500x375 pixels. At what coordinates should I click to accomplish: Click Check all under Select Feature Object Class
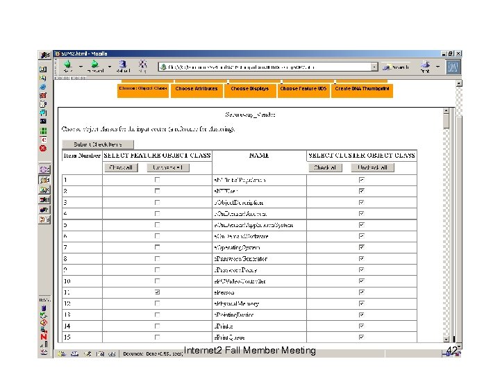click(121, 167)
